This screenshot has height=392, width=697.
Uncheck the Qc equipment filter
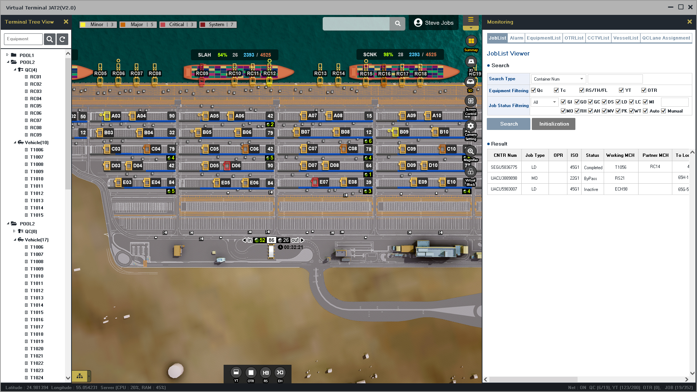(533, 90)
